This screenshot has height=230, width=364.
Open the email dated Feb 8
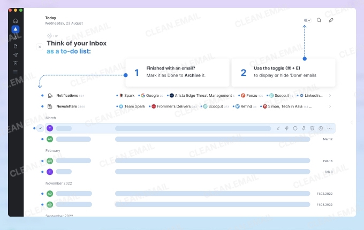click(x=190, y=172)
